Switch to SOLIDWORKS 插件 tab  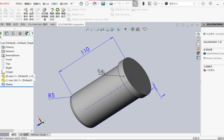pos(38,25)
